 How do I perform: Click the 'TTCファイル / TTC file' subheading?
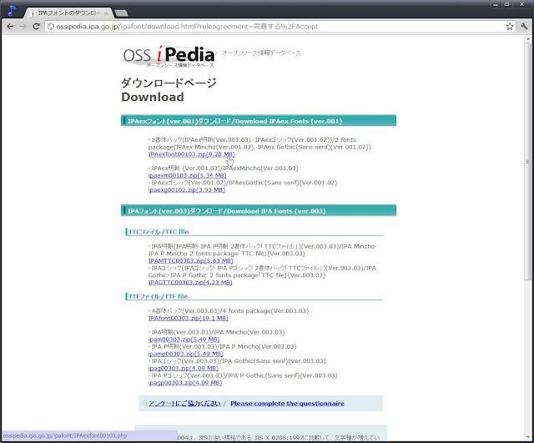pyautogui.click(x=159, y=232)
